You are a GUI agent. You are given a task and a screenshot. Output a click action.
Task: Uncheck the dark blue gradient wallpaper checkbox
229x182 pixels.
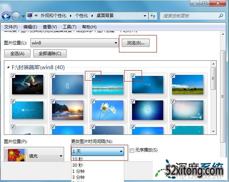[133, 76]
